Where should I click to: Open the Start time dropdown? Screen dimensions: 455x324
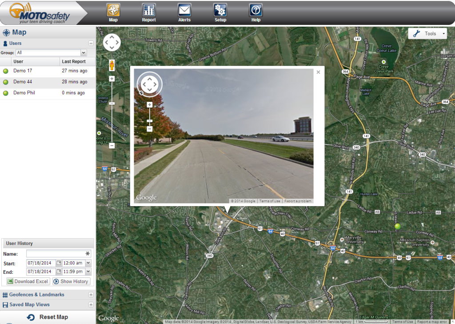88,263
